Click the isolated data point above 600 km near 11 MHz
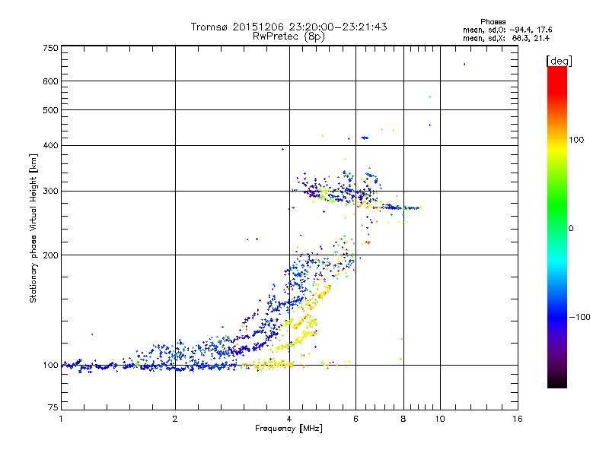Image resolution: width=609 pixels, height=456 pixels. pos(464,65)
